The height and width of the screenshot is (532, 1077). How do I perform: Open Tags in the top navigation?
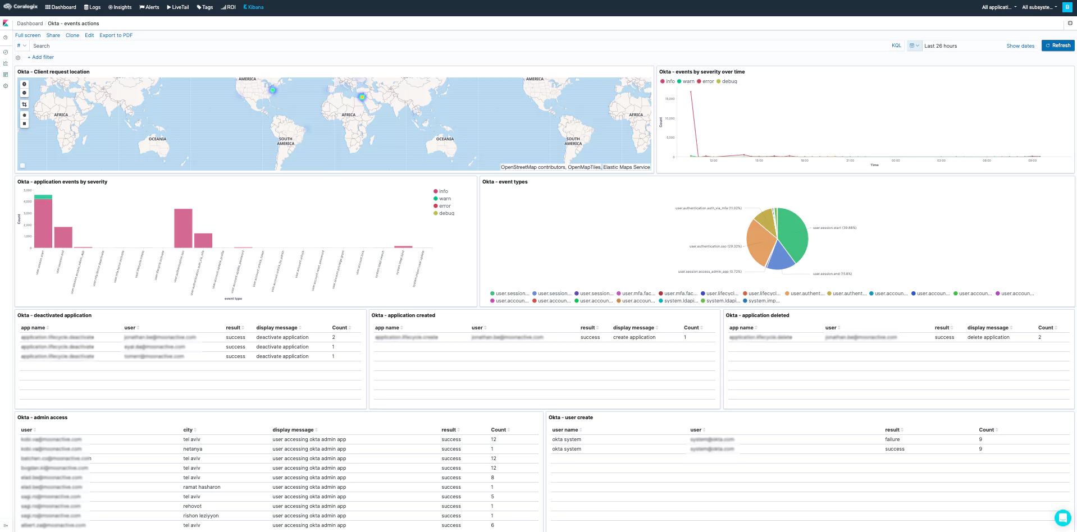205,7
